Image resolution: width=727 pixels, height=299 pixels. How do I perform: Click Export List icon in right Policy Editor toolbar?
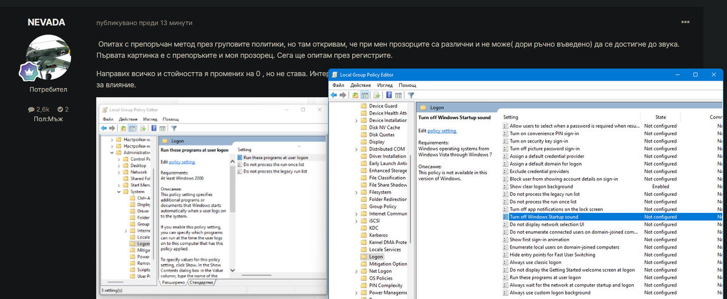point(377,95)
